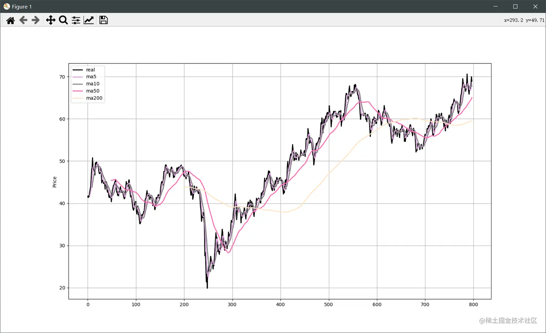Open the Edit axis parameters dialog

click(88, 20)
